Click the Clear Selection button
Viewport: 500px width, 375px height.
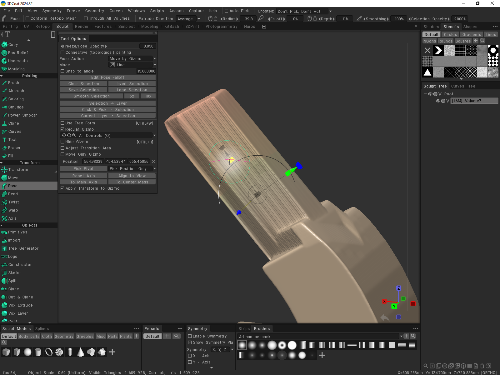pyautogui.click(x=83, y=84)
